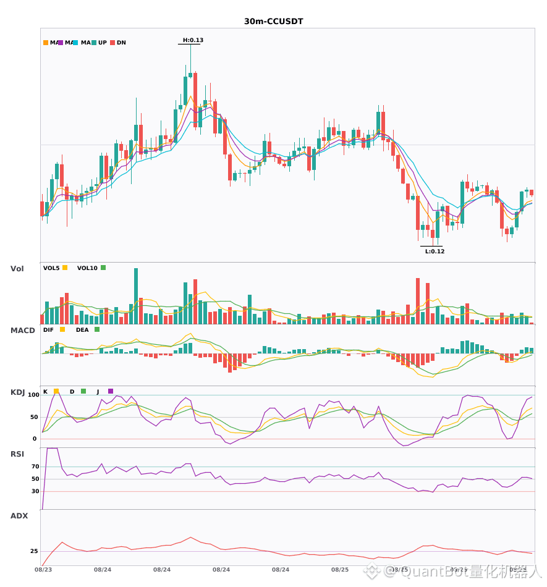Select the yellow VOL5 legend swatch

[x=65, y=268]
